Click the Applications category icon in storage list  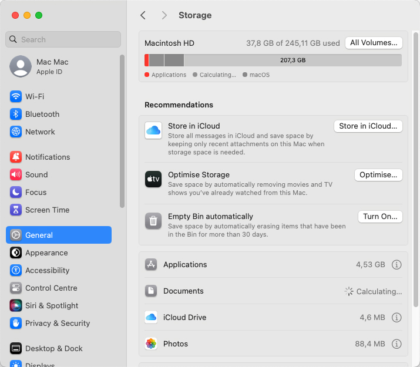(151, 264)
